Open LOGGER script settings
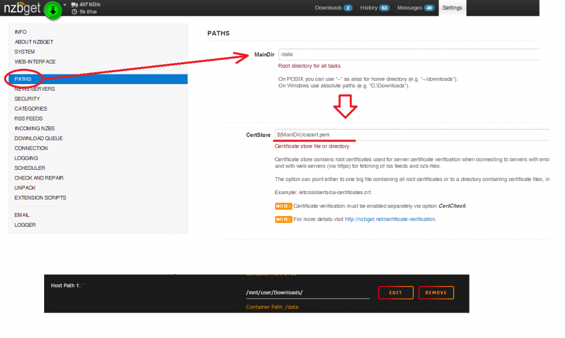Viewport: 565px width, 338px height. click(25, 225)
